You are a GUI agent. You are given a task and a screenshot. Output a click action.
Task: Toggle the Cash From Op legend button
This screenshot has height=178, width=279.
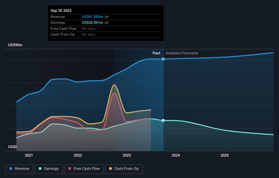pos(124,169)
